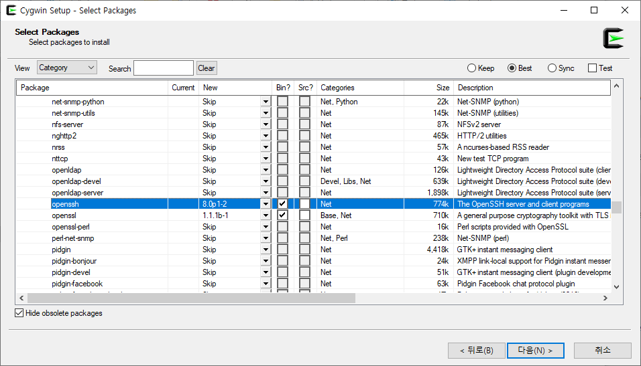The image size is (641, 366).
Task: Select the pidgin-facebook package name
Action: pos(77,284)
